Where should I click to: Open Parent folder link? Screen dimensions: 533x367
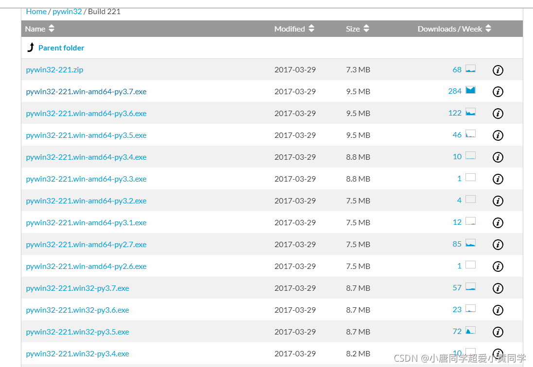pyautogui.click(x=61, y=48)
